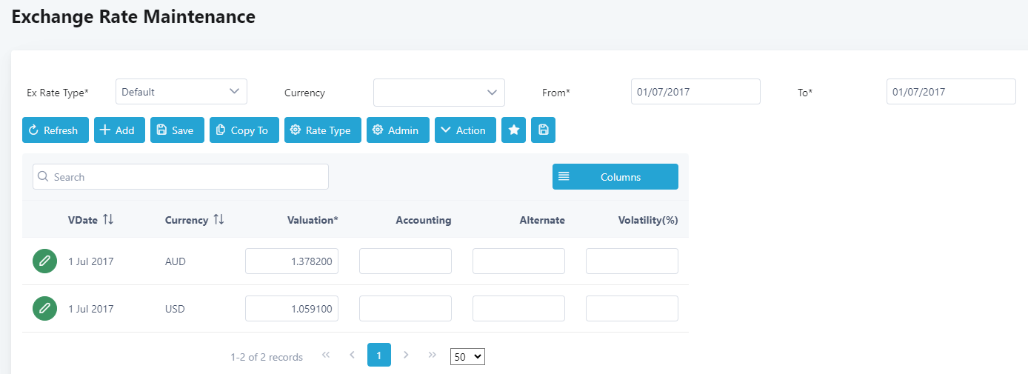Add a new exchange rate
Screen dimensions: 1028x374
click(x=117, y=130)
